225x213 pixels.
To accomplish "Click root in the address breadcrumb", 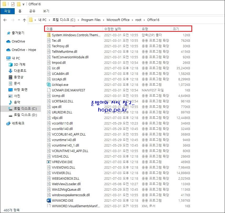I will point(138,20).
